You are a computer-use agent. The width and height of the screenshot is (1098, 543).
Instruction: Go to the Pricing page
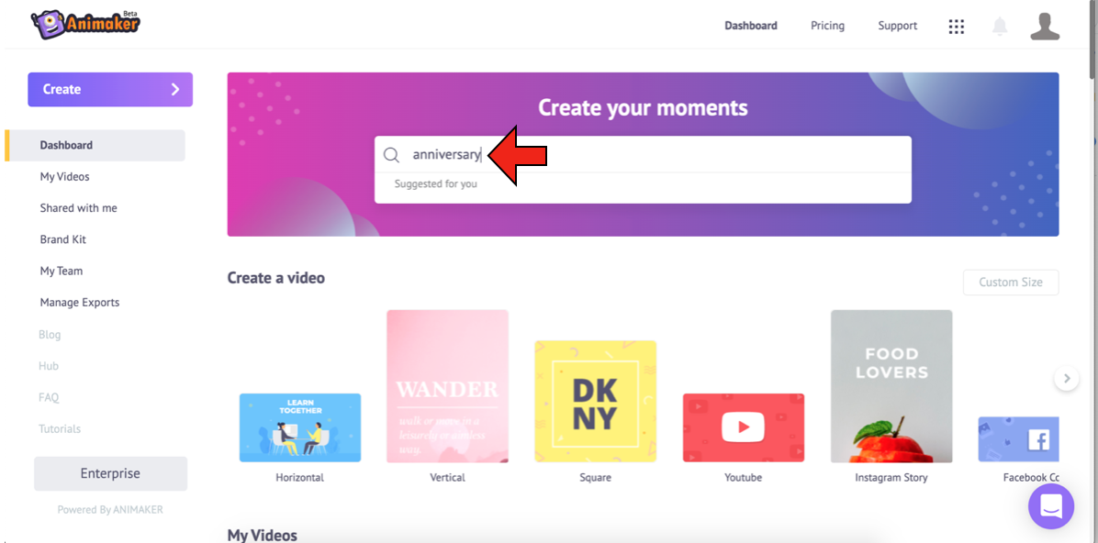(827, 26)
